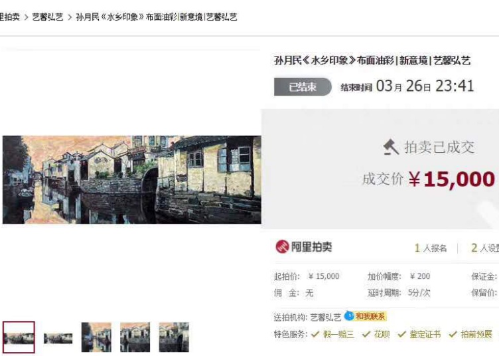This screenshot has height=356, width=499.
Task: Click the auction gavel icon beside 拍卖已成交
Action: point(391,147)
